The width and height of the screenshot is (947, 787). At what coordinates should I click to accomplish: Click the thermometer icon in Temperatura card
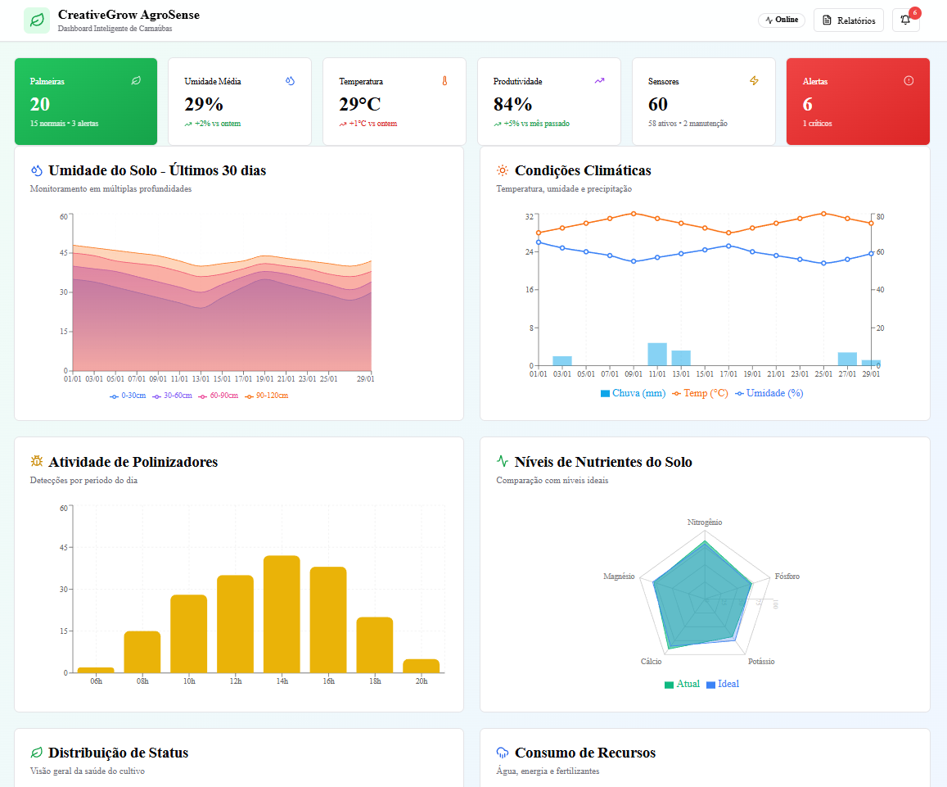444,80
